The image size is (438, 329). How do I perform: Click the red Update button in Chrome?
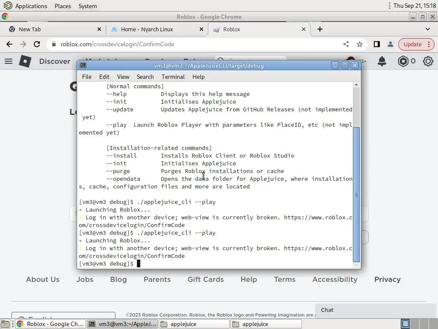pyautogui.click(x=416, y=44)
